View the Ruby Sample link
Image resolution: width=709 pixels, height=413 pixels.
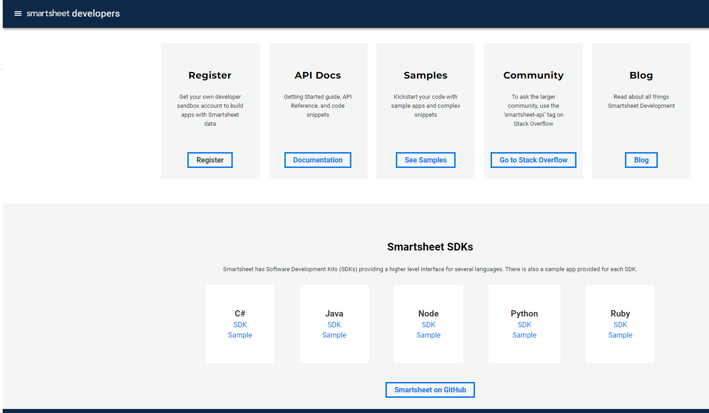pos(620,335)
